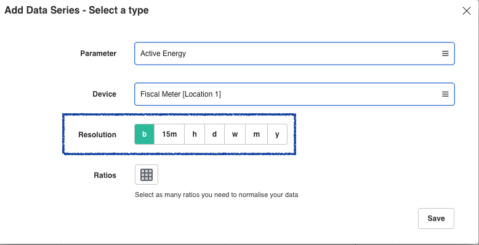Click the 'Add Data Series - Select a type' title
The image size is (479, 245).
point(76,10)
